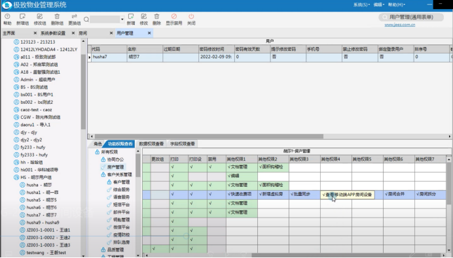Click the 删除组 delete-group trash icon
The image size is (453, 258).
tap(57, 16)
